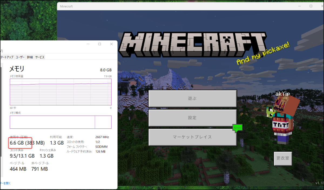Click the 6.6 GB in-use memory value

[x=17, y=143]
